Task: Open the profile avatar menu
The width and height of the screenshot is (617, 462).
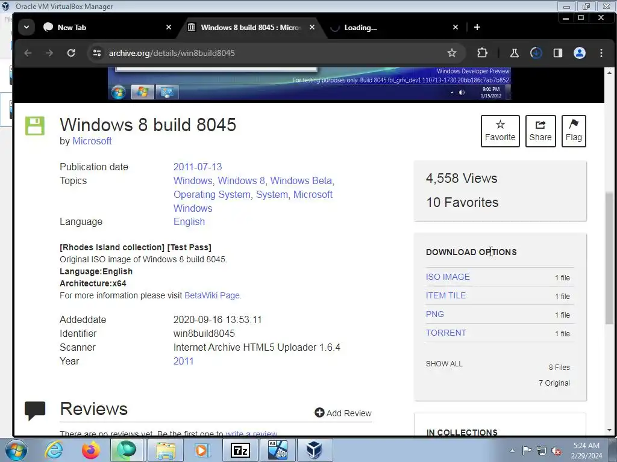Action: (579, 53)
